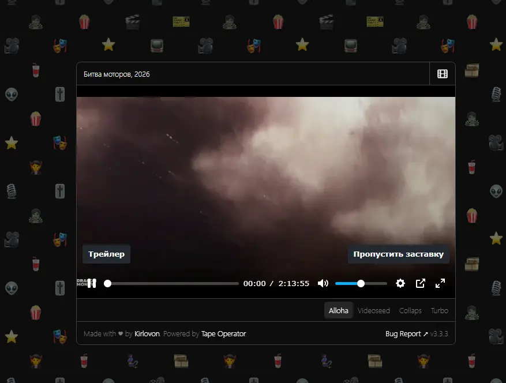Click the version text v3.3.3
The height and width of the screenshot is (383, 506).
coord(439,333)
